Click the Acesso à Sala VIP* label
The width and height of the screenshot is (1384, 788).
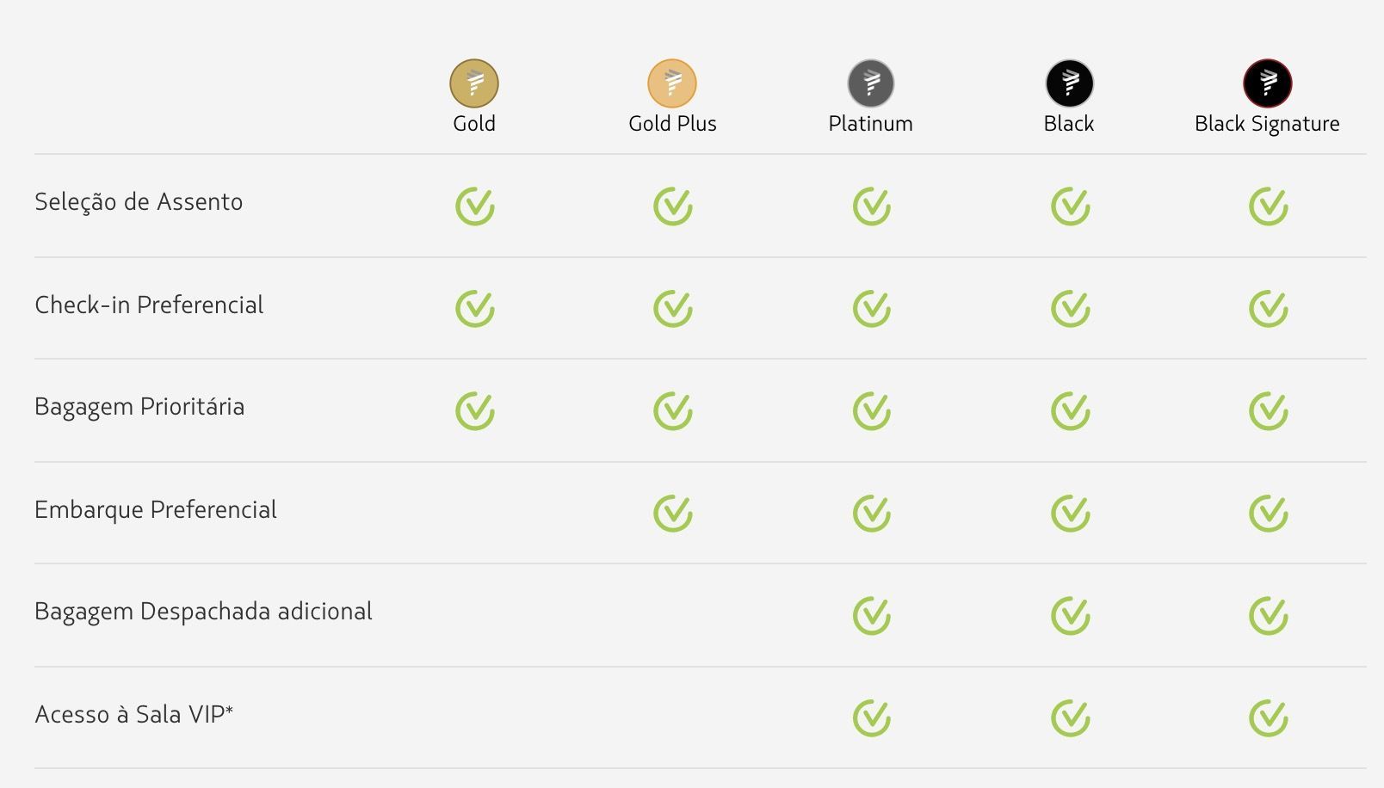click(x=134, y=714)
